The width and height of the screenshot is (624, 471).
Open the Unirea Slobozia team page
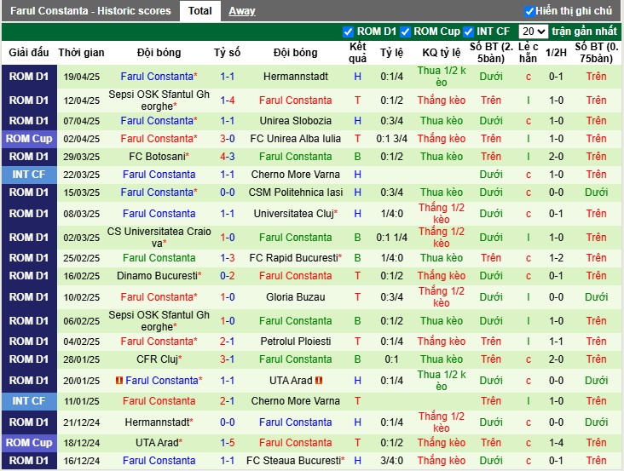(296, 121)
